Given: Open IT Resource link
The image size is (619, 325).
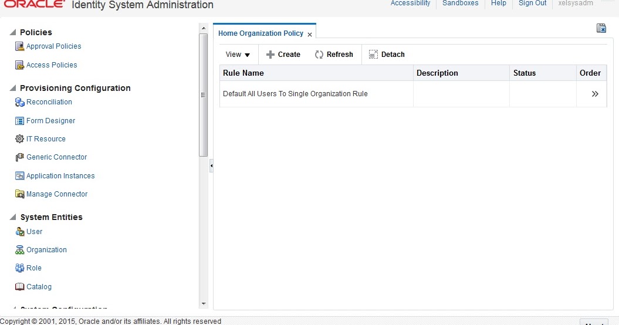Looking at the screenshot, I should 46,138.
